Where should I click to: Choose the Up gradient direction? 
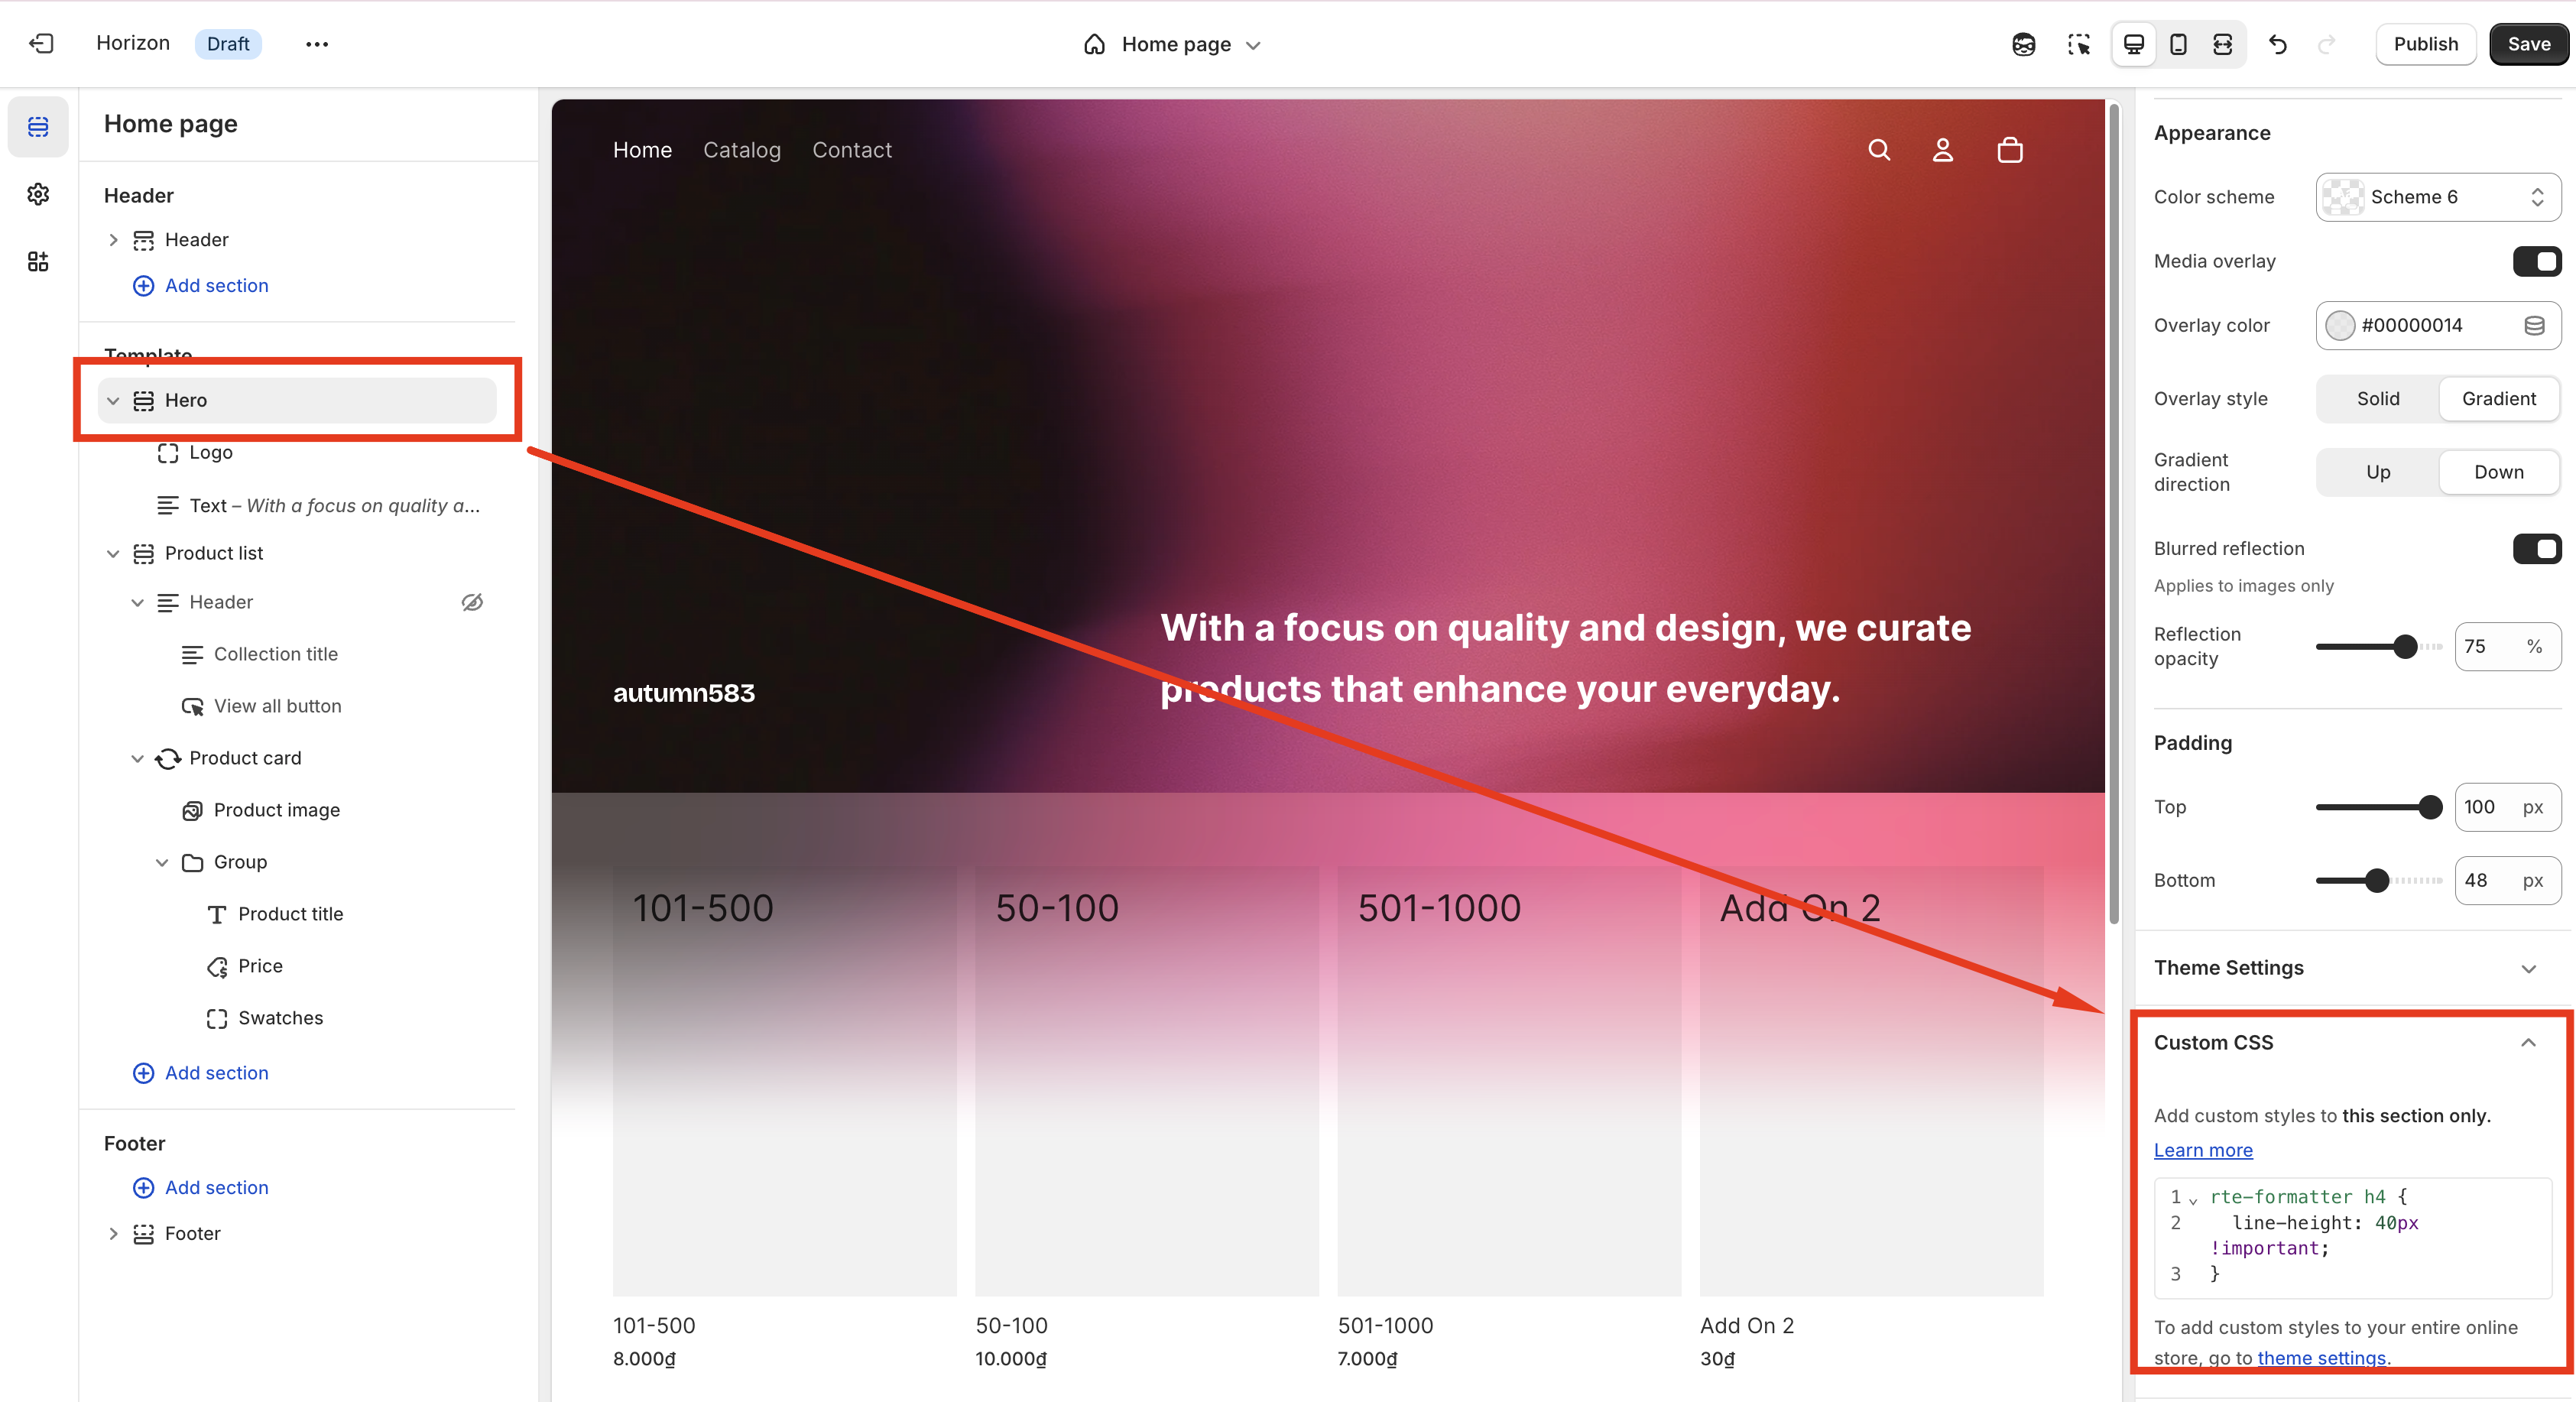pyautogui.click(x=2377, y=472)
